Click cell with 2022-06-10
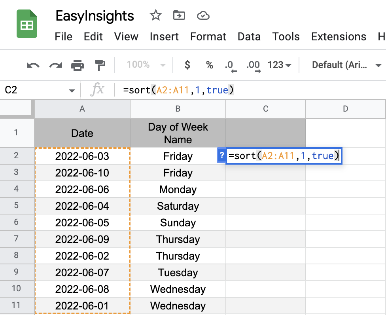386x315 pixels. [x=82, y=173]
